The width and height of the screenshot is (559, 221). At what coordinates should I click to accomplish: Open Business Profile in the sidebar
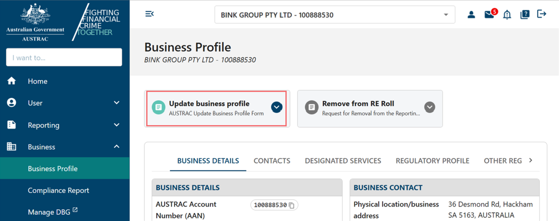(x=65, y=168)
